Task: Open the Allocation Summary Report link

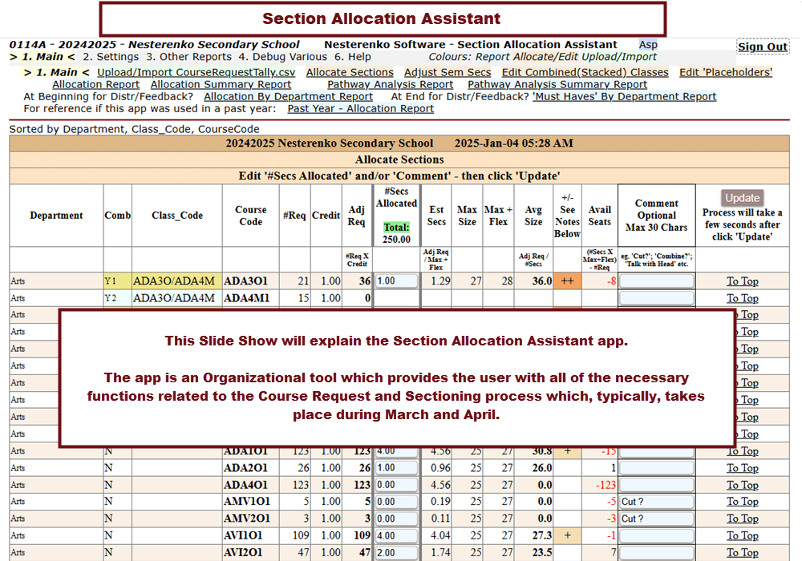Action: (221, 84)
